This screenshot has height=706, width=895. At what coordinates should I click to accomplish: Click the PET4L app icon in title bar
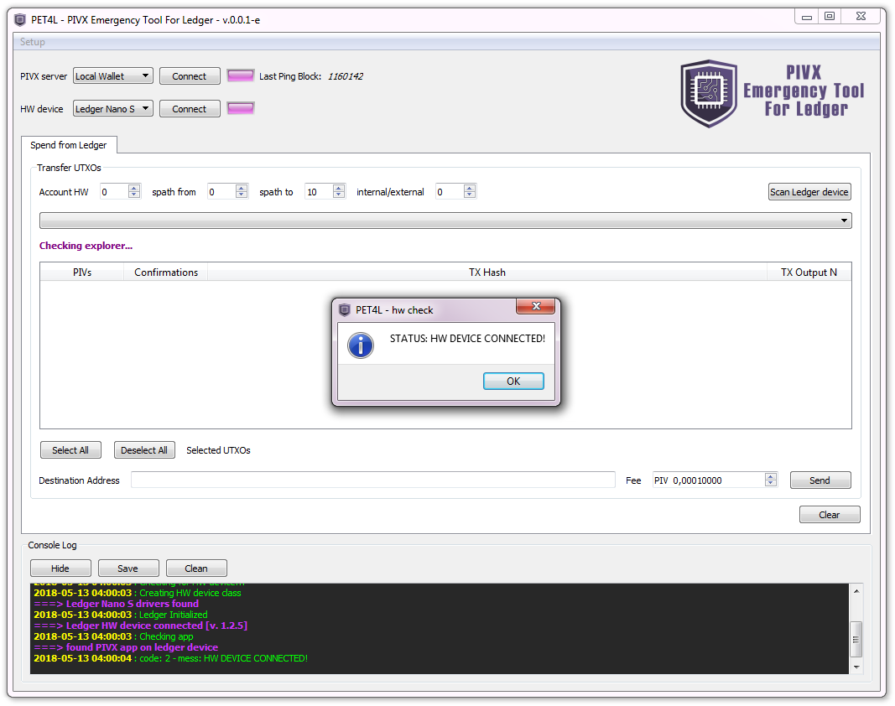[20, 20]
